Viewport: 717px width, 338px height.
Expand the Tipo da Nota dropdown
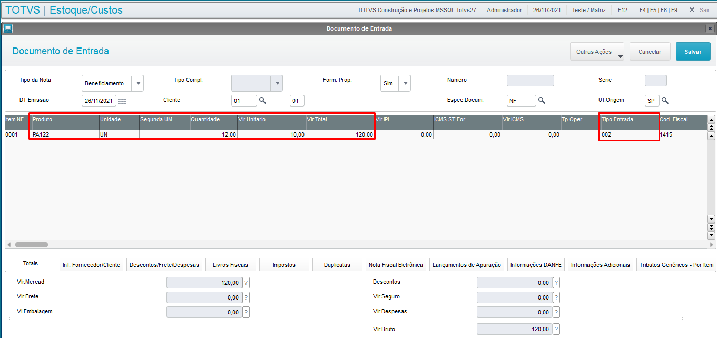pyautogui.click(x=138, y=83)
